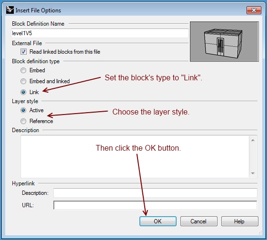Click the Rhino icon in the title bar
267x240 pixels.
click(10, 10)
